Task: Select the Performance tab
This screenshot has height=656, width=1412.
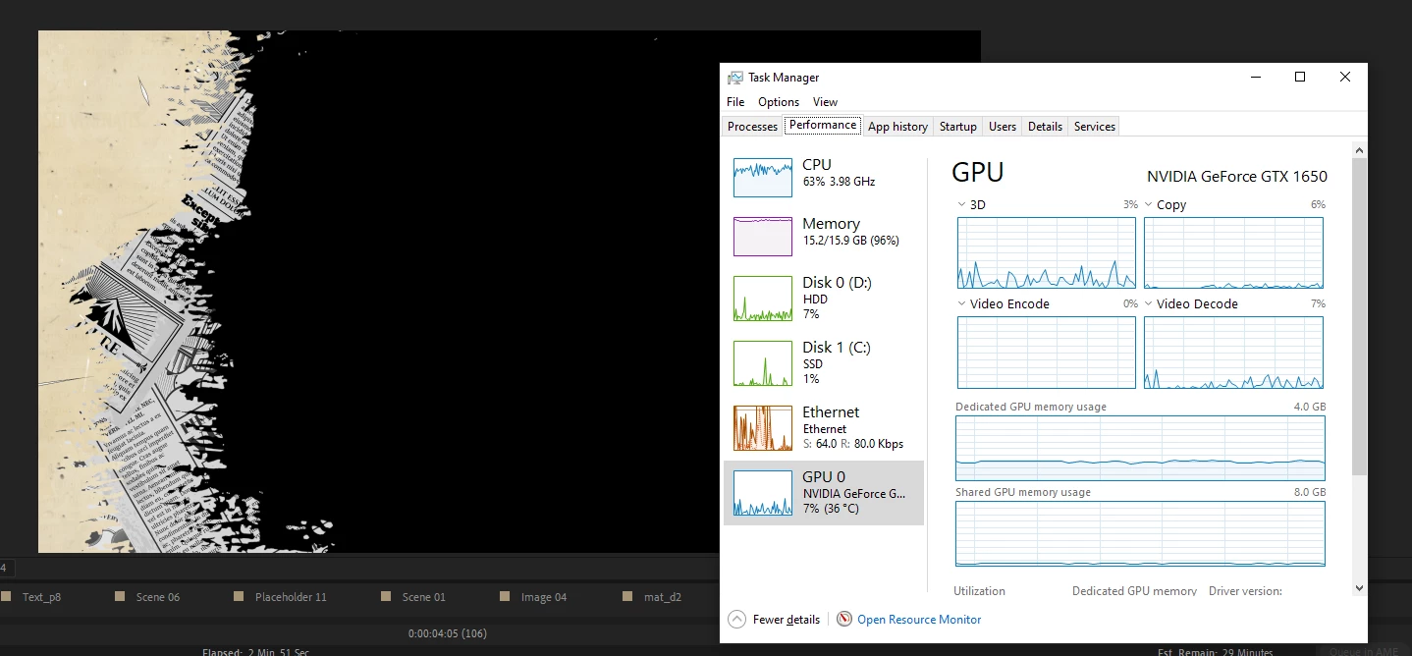Action: click(823, 125)
